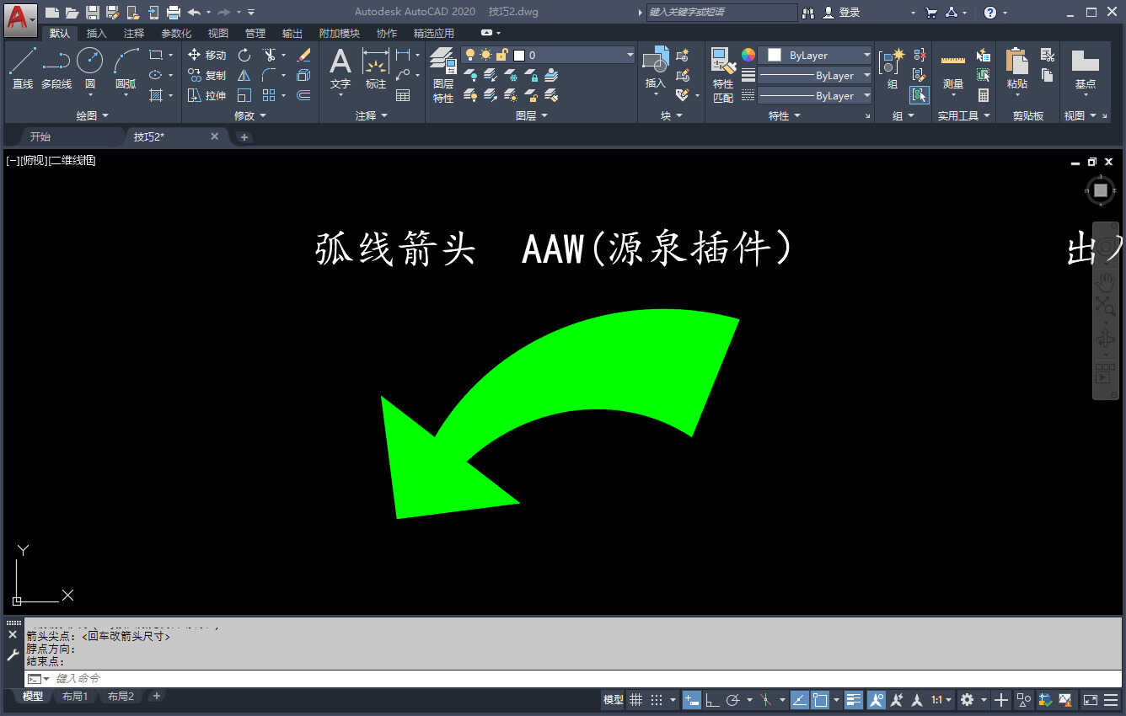Toggle dynamic input in status bar
The width and height of the screenshot is (1126, 716).
[x=691, y=700]
